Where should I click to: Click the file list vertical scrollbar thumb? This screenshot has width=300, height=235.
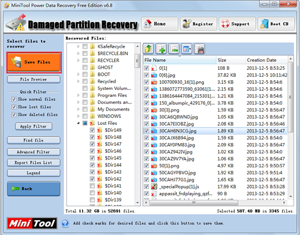pyautogui.click(x=290, y=97)
